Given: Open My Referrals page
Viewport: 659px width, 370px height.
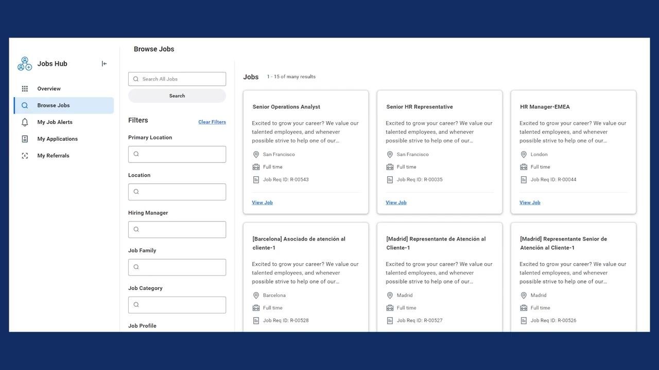Looking at the screenshot, I should (64, 156).
